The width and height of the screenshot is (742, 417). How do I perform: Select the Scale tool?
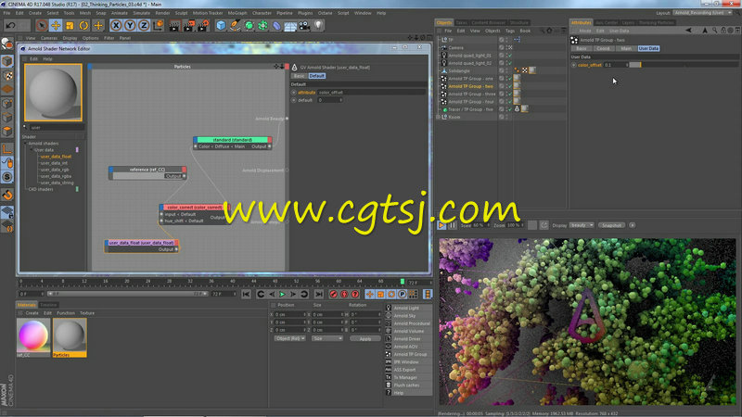pyautogui.click(x=70, y=25)
